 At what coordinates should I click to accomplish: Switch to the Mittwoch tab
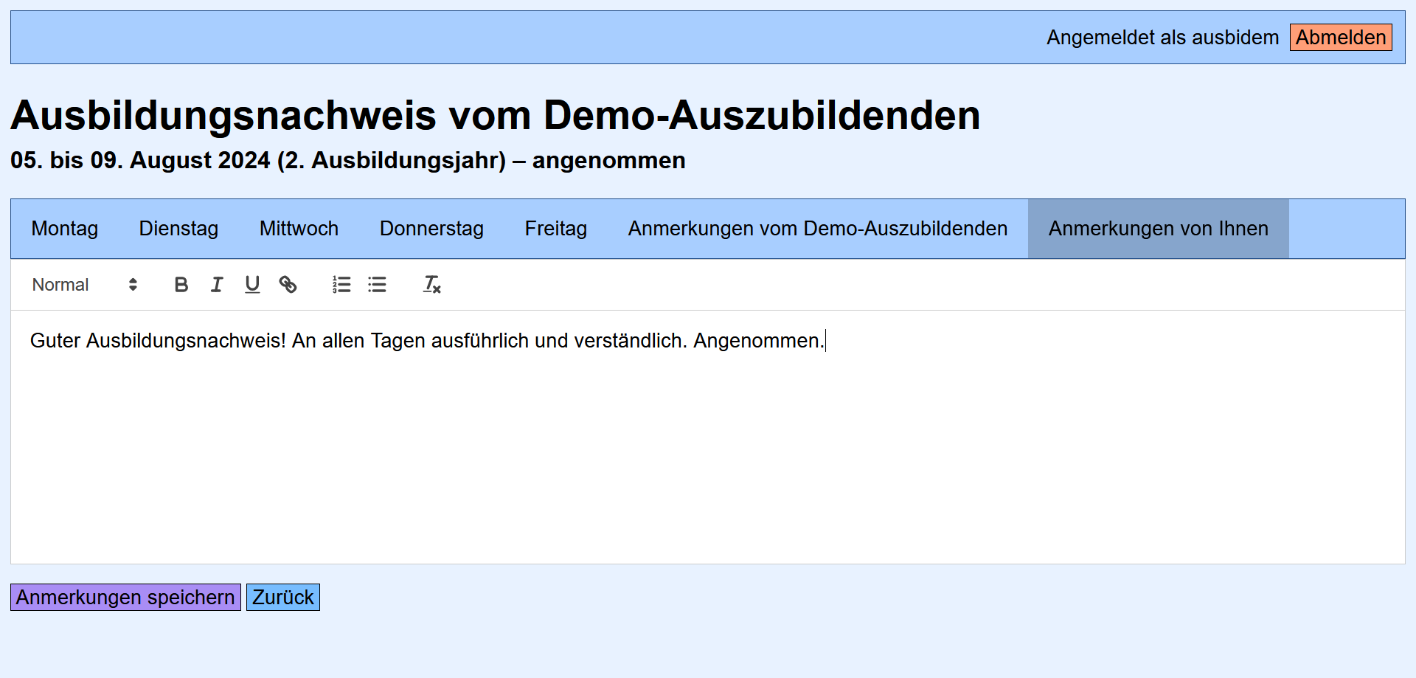299,229
